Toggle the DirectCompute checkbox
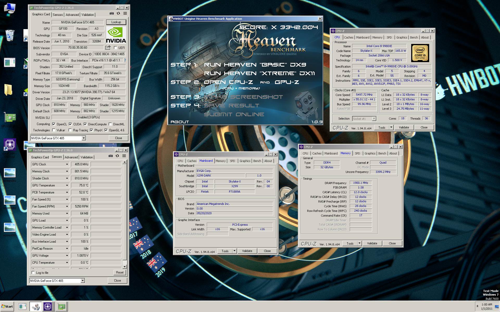The width and height of the screenshot is (500, 312). [85, 124]
